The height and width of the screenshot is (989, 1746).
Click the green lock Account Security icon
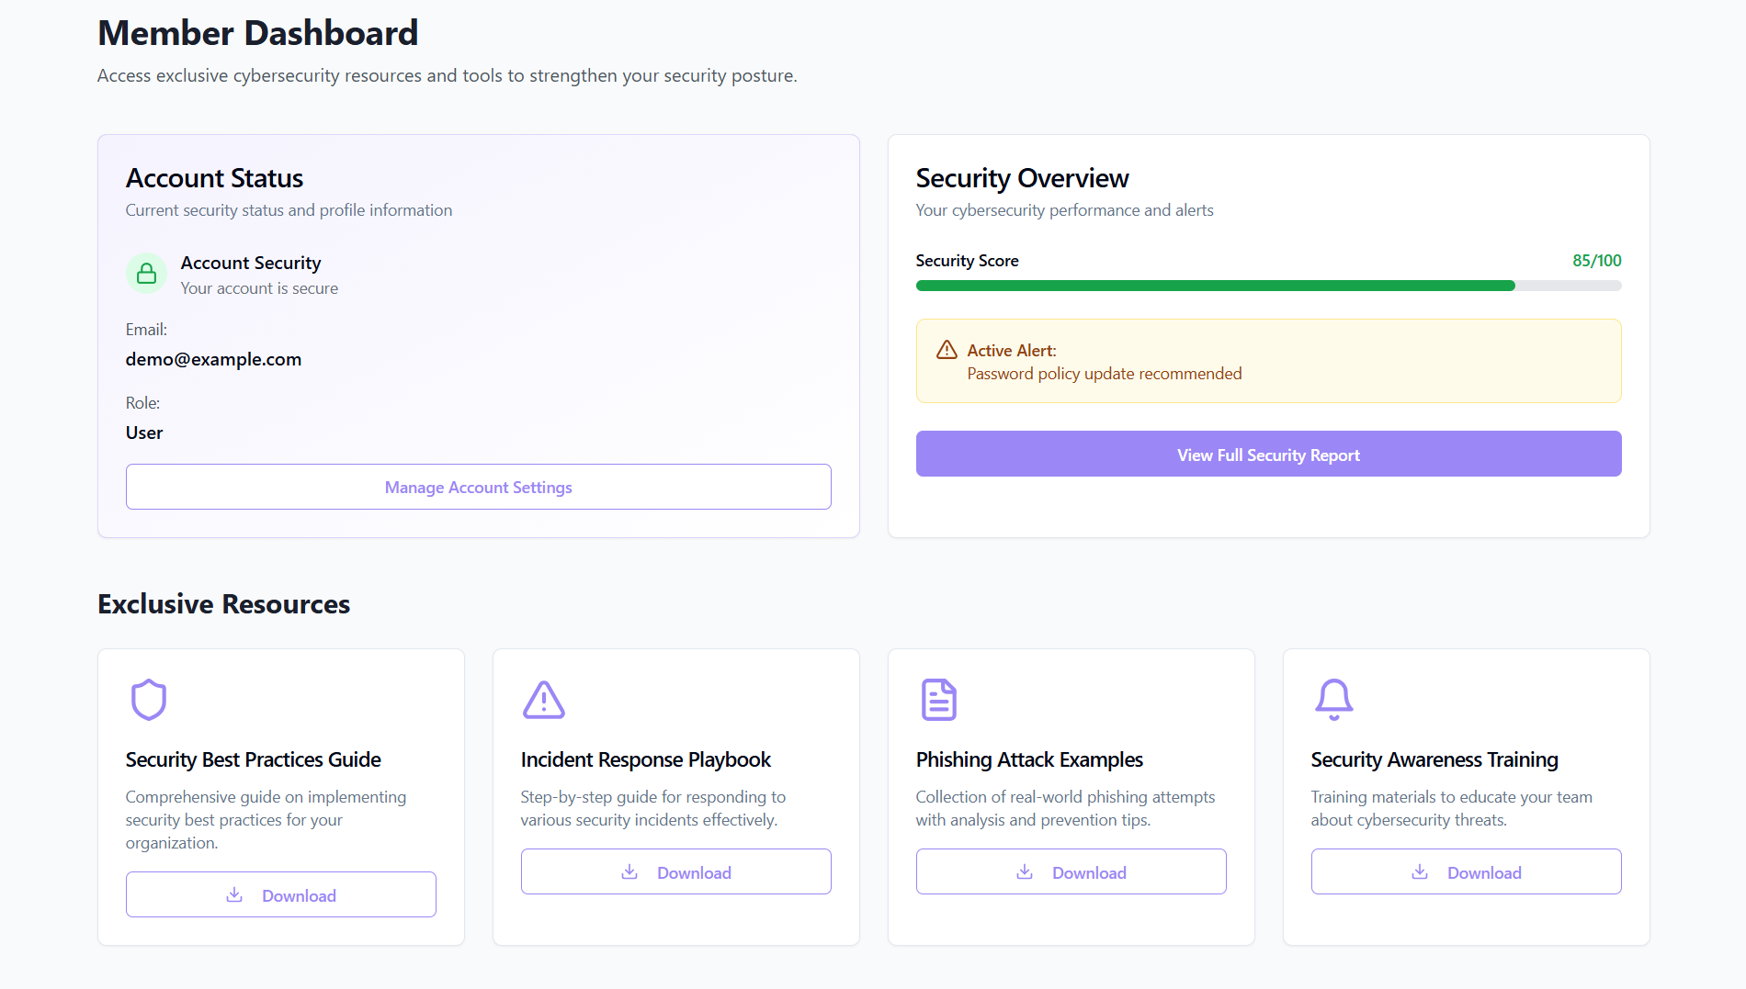pos(146,274)
